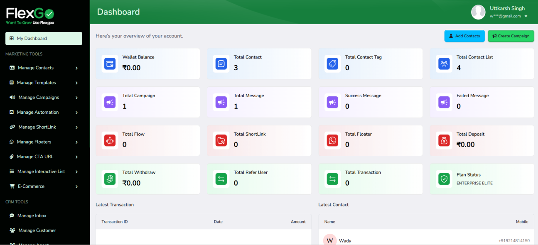Click the Total Campaign megaphone icon

pyautogui.click(x=110, y=102)
